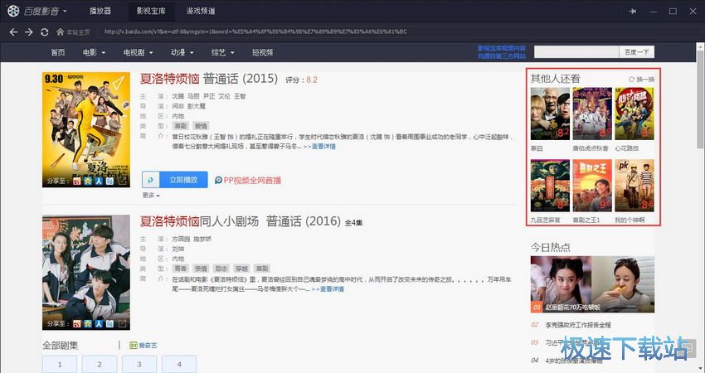Screen dimensions: 705x373
Task: Play episode 2 of 同人小剧场
Action: point(100,364)
